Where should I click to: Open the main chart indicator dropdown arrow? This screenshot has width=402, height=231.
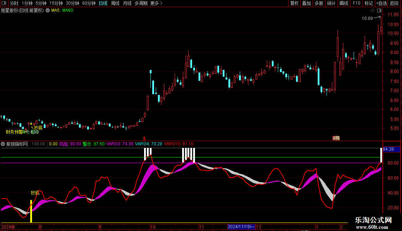click(48, 11)
